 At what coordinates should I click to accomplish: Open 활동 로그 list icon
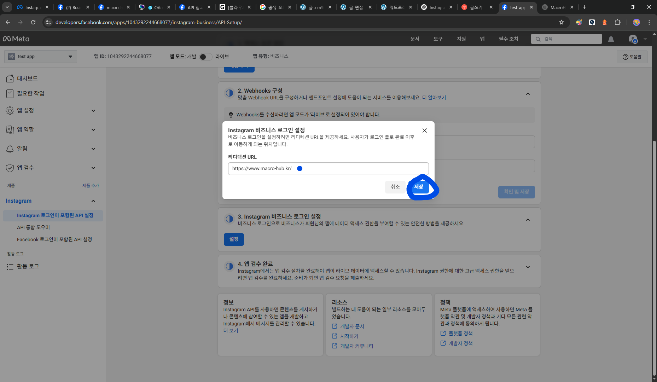(x=10, y=266)
